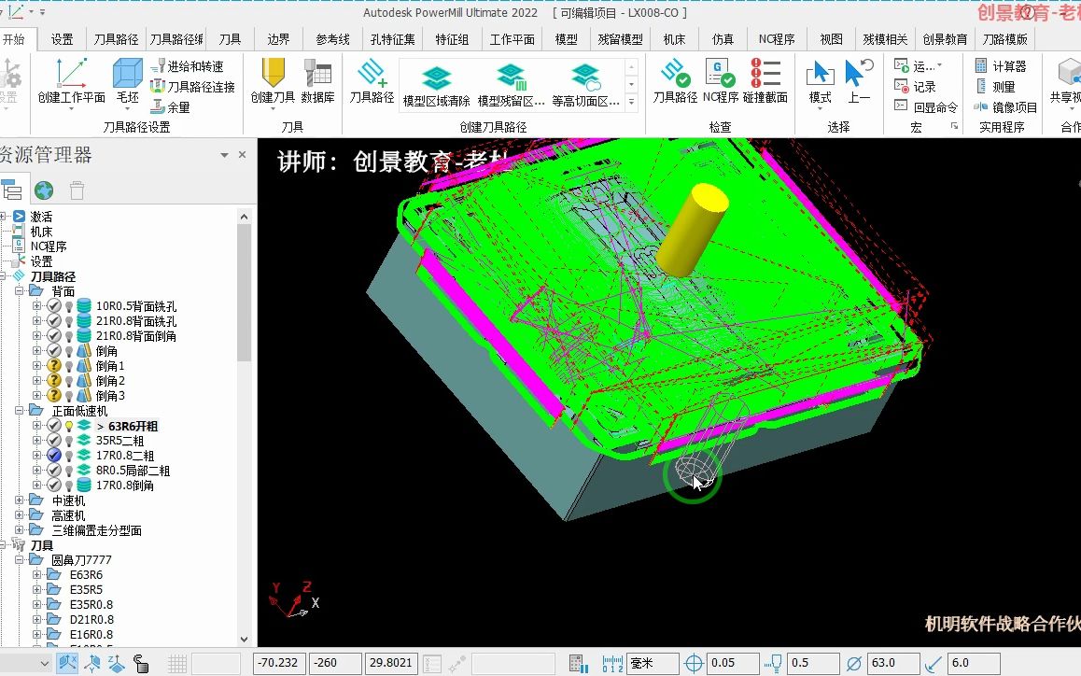Expand the 三维偏置走分型面 folder
This screenshot has height=676, width=1081.
point(20,529)
